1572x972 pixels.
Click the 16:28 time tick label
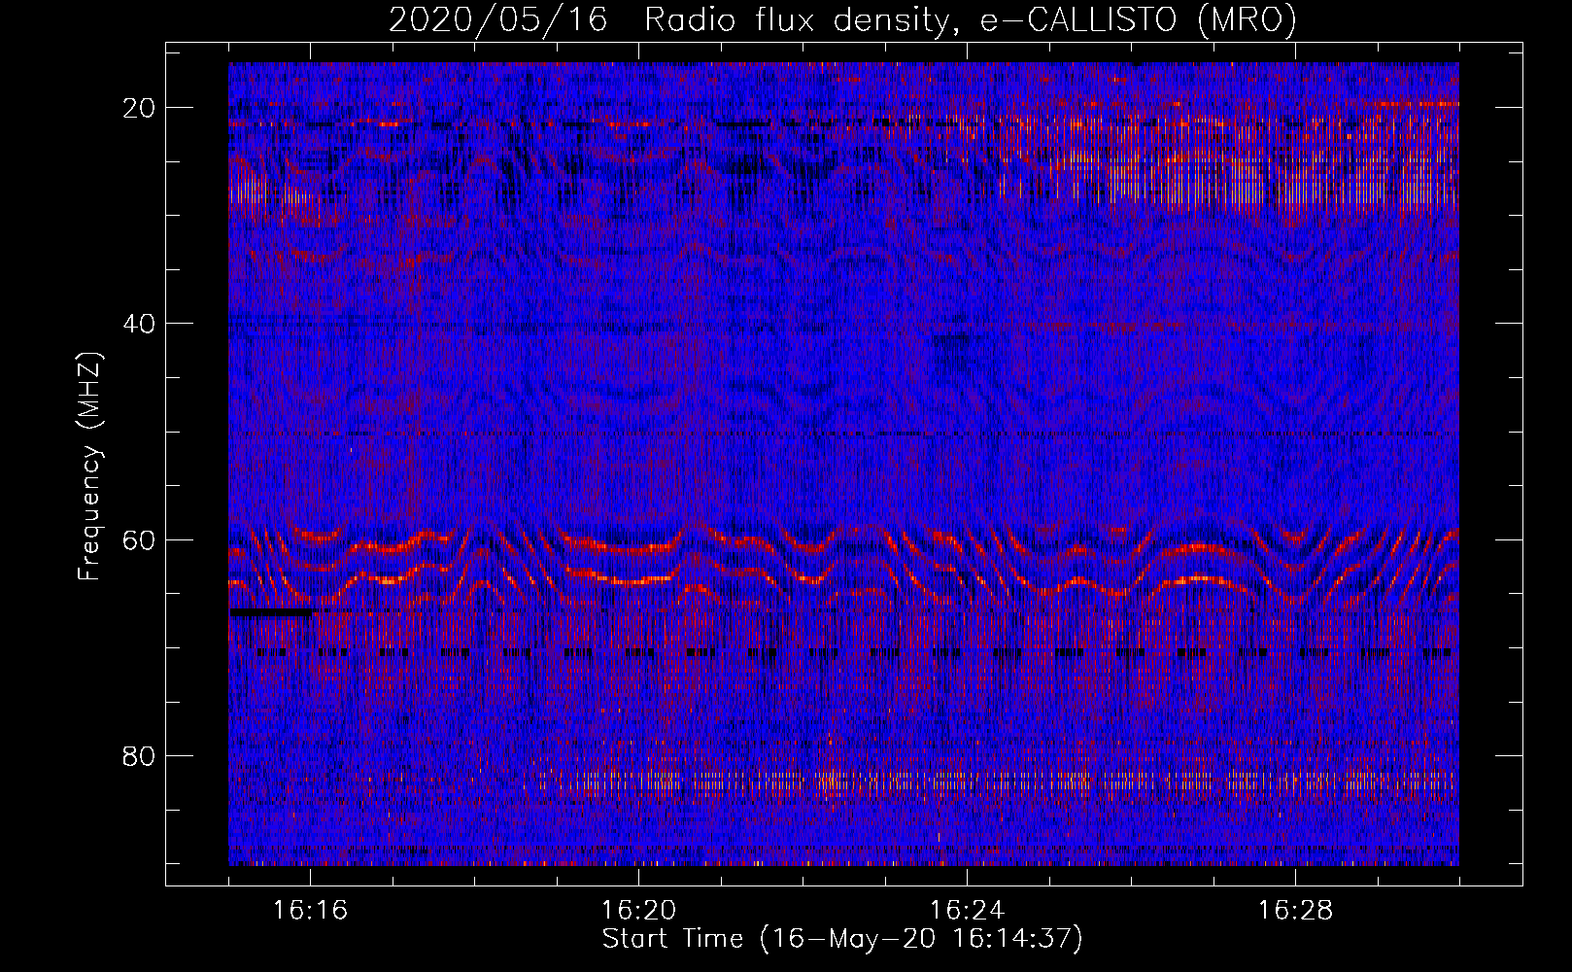pos(1295,910)
